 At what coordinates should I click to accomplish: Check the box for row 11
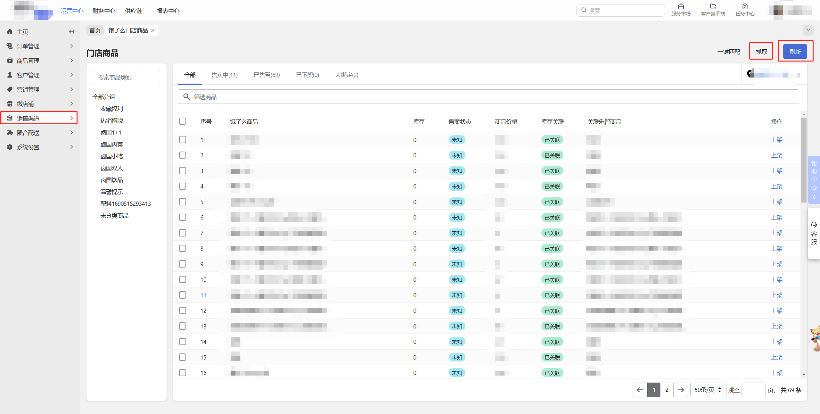[183, 295]
